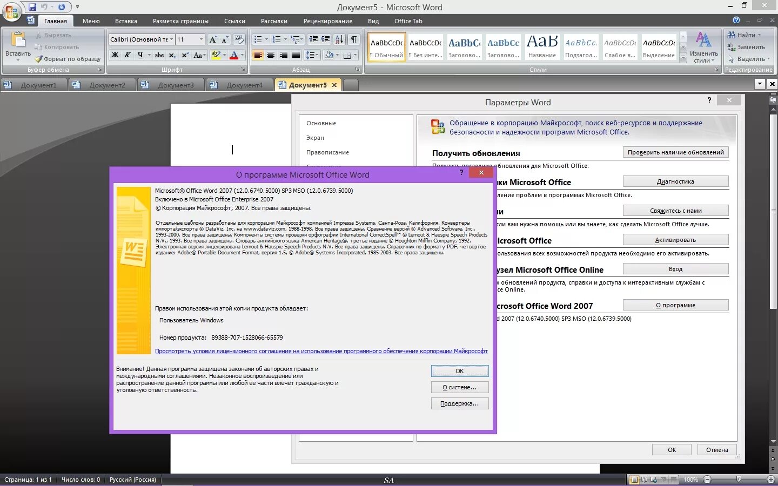Screen dimensions: 778x486
Task: Click Отмена in Параметры Word dialog
Action: point(717,450)
